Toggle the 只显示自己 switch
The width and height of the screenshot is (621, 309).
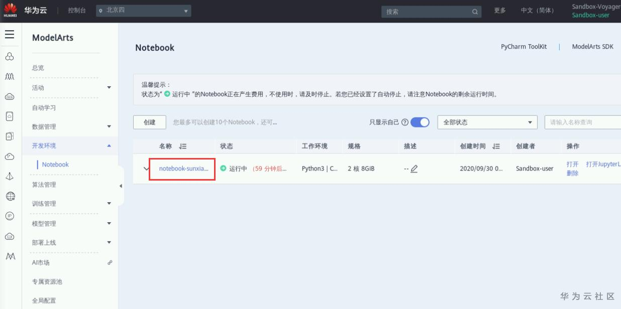pos(420,122)
